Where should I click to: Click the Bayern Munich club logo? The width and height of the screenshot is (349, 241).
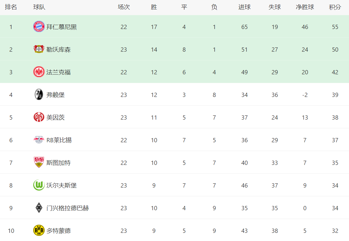39,27
